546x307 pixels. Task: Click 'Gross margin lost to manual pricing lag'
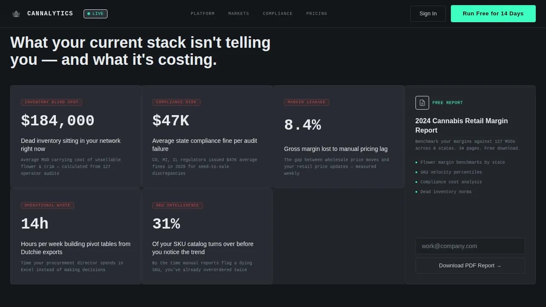pos(336,149)
